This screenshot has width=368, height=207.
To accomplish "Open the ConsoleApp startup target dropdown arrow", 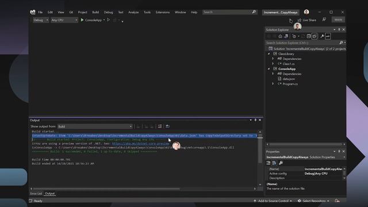I will 104,20.
